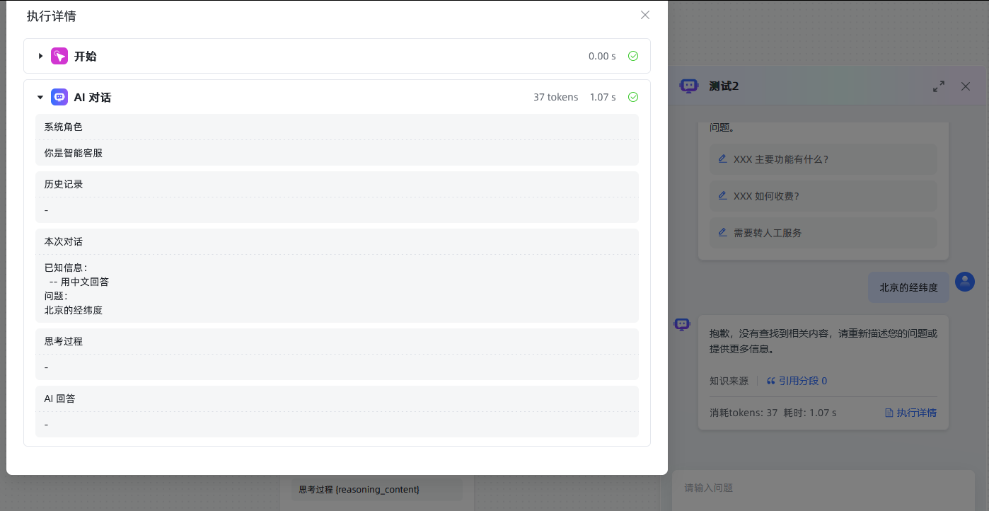Click the 0.00 s duration of 开始
The height and width of the screenshot is (511, 989).
pyautogui.click(x=602, y=56)
